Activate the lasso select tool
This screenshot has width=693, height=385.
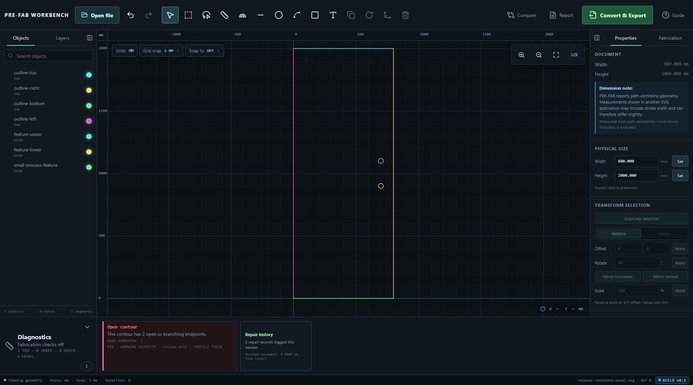click(206, 15)
